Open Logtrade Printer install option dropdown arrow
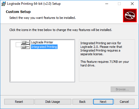This screenshot has height=109, width=139. pyautogui.click(x=28, y=43)
